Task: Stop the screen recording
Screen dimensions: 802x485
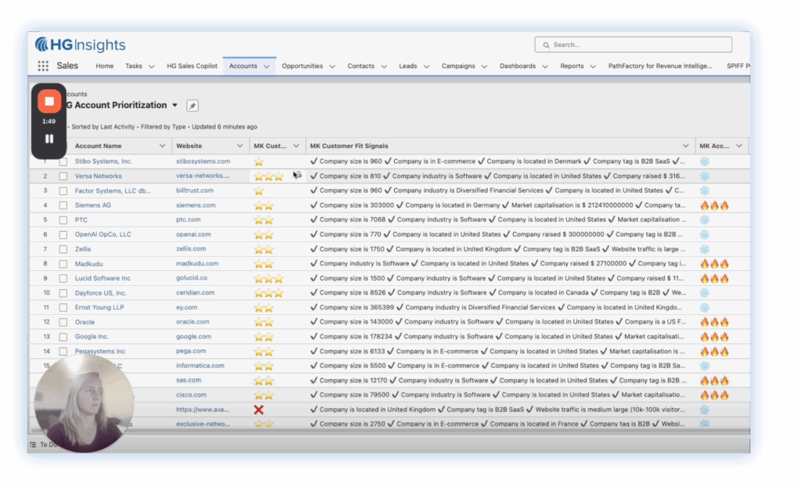Action: pos(49,101)
